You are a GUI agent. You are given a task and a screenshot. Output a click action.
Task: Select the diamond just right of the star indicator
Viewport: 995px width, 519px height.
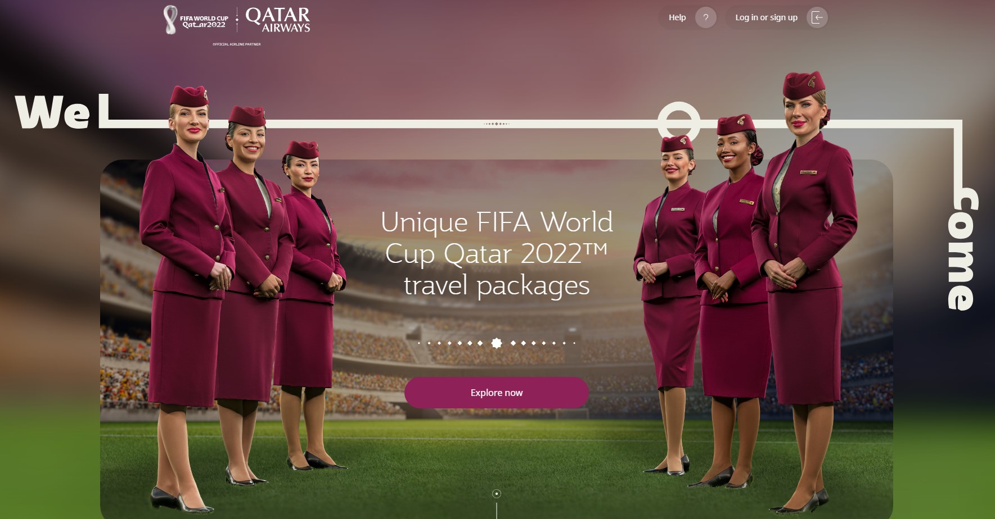(x=513, y=343)
